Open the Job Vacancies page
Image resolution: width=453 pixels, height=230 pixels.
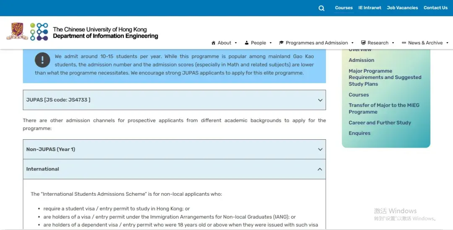click(x=402, y=8)
